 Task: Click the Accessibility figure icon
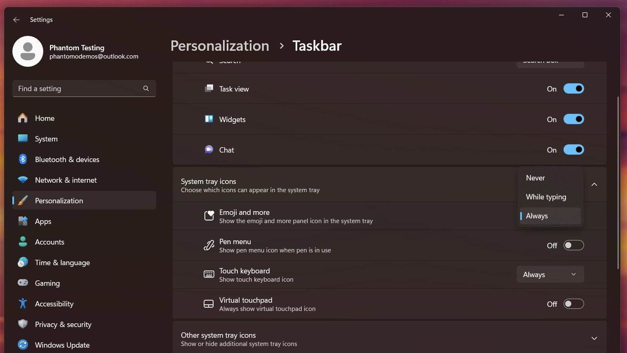click(23, 304)
